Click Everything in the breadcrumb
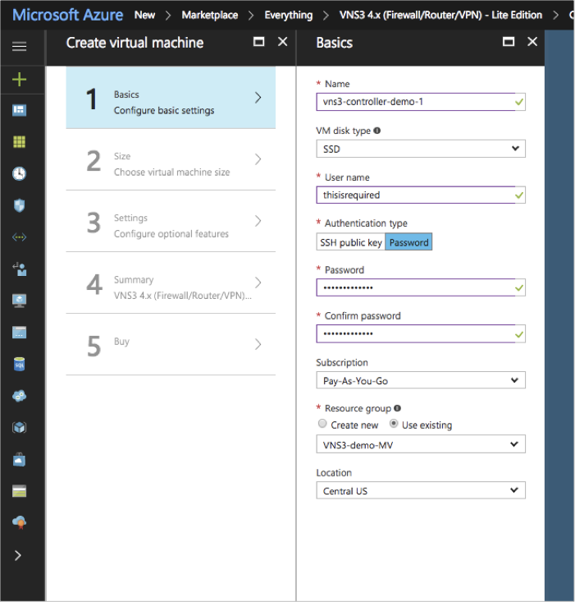 coord(288,15)
